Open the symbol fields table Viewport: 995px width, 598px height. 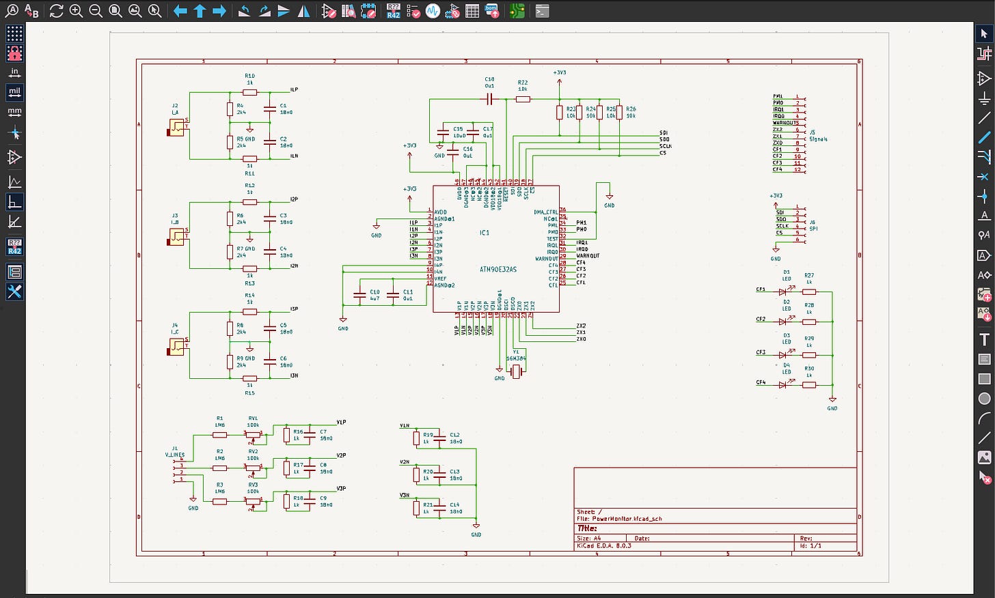(x=472, y=11)
